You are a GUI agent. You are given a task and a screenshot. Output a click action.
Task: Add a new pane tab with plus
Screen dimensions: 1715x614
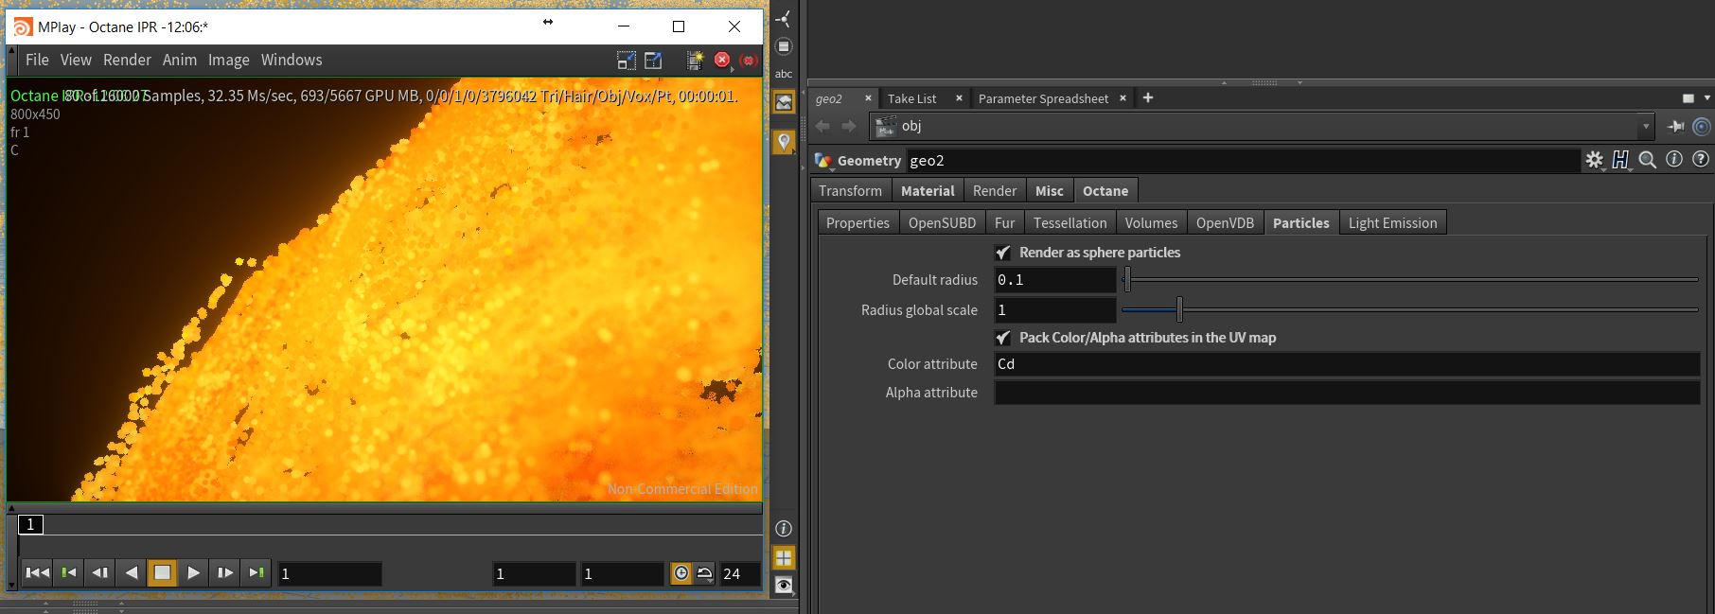(x=1148, y=97)
